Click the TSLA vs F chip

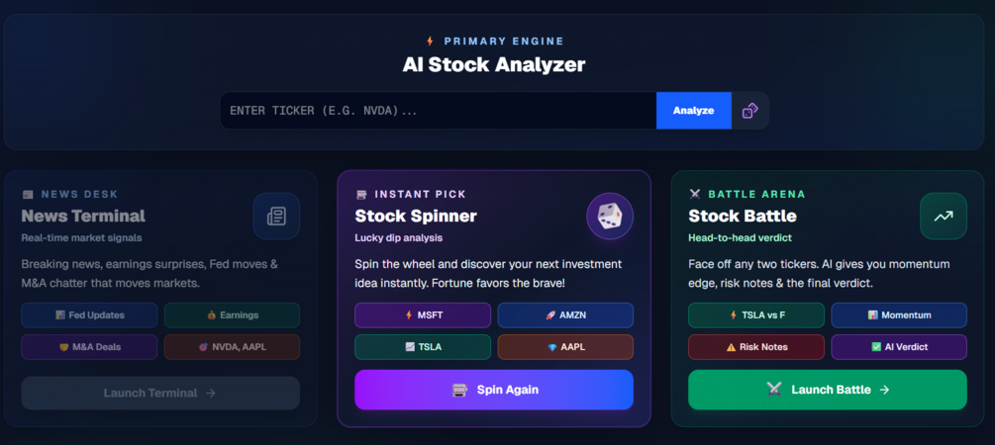(756, 315)
